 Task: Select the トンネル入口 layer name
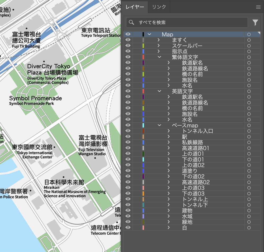click(x=197, y=131)
